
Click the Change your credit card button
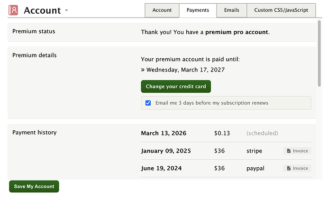(x=176, y=87)
